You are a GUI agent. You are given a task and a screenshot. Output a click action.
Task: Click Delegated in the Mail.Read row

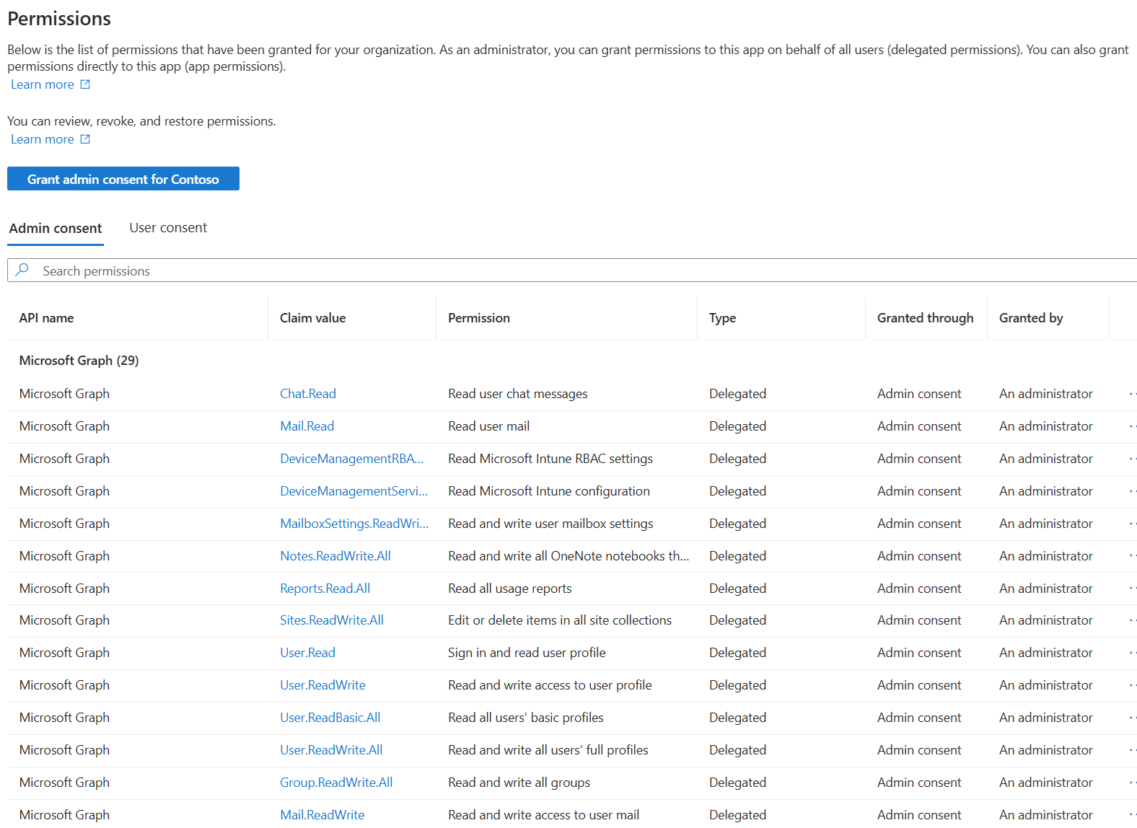point(738,426)
